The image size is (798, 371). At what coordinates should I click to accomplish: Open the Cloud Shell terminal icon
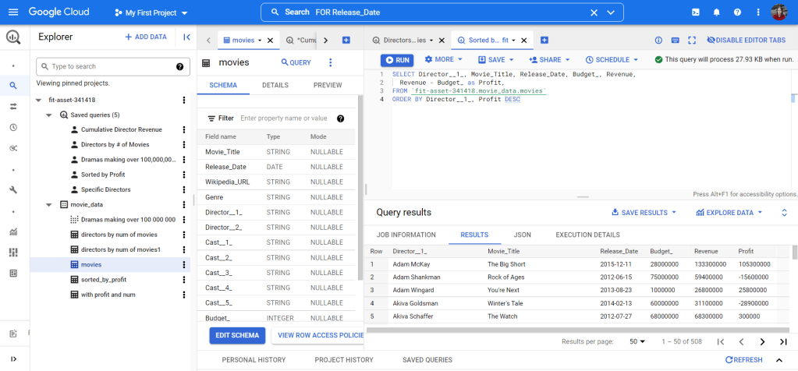pyautogui.click(x=696, y=12)
